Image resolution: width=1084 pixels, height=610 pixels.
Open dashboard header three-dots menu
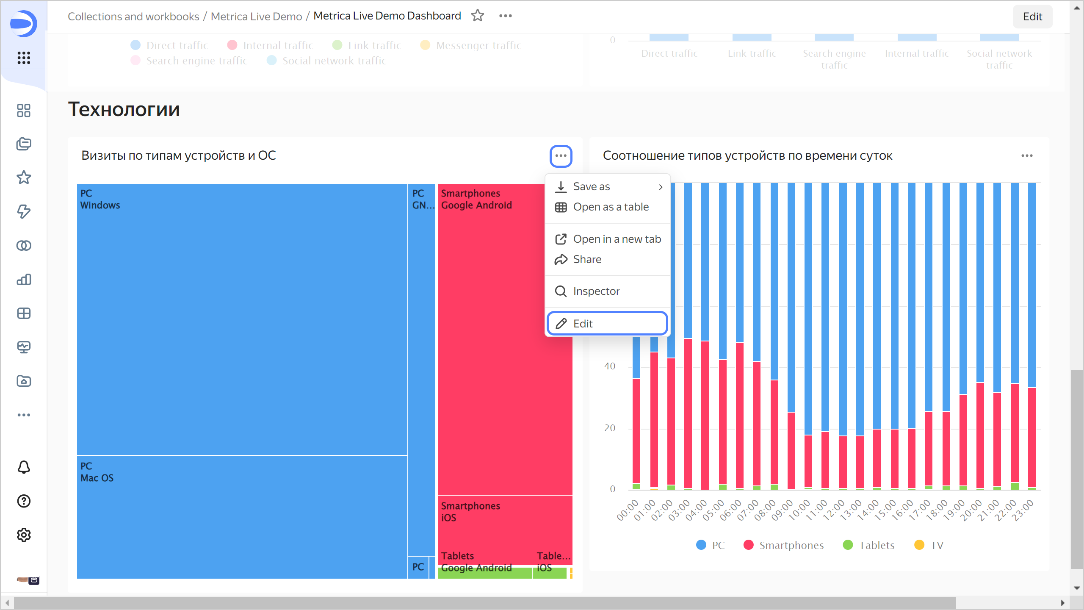click(x=506, y=16)
